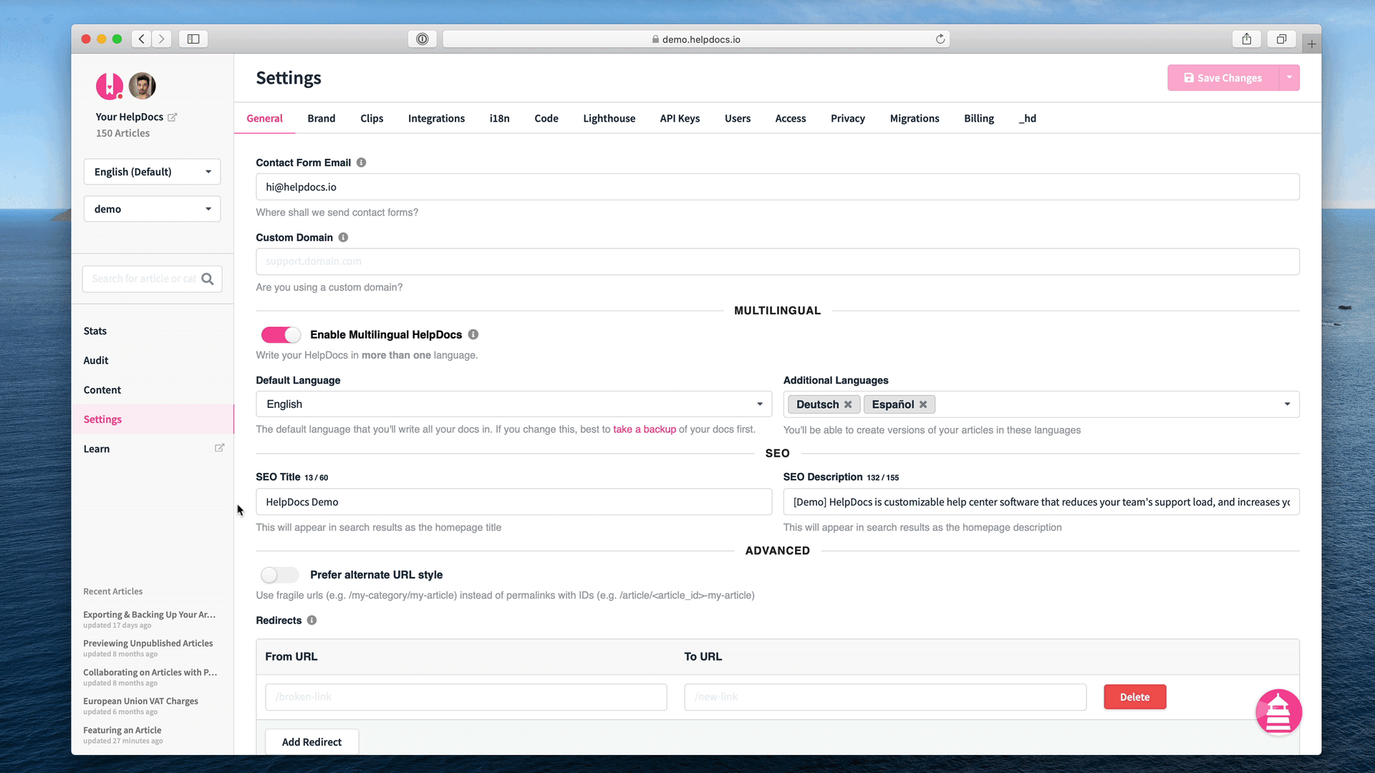This screenshot has height=773, width=1375.
Task: Click the search magnifier icon in sidebar
Action: (208, 279)
